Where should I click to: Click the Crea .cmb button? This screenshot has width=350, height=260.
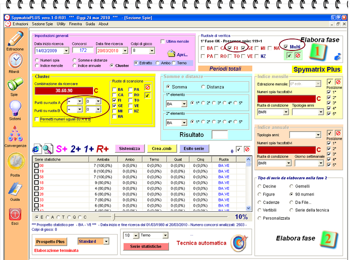(162, 149)
